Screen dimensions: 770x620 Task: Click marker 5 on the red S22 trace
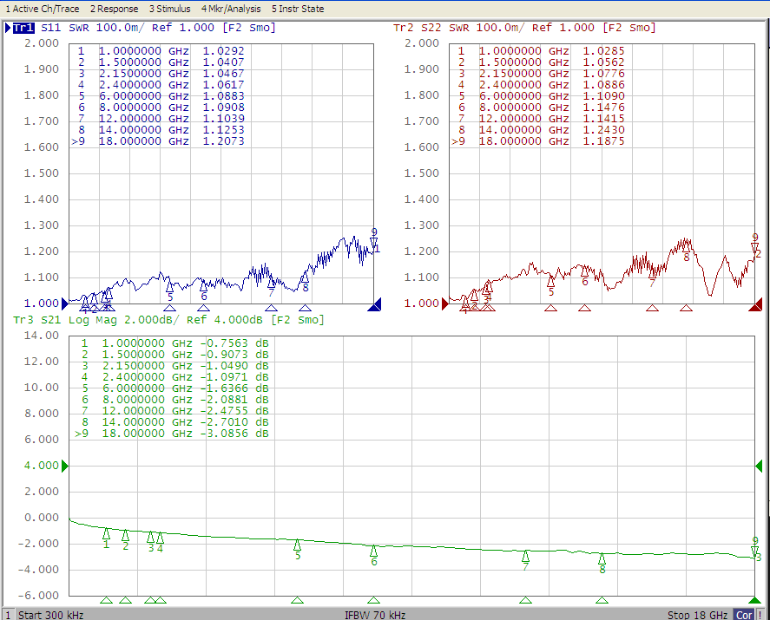pos(550,282)
